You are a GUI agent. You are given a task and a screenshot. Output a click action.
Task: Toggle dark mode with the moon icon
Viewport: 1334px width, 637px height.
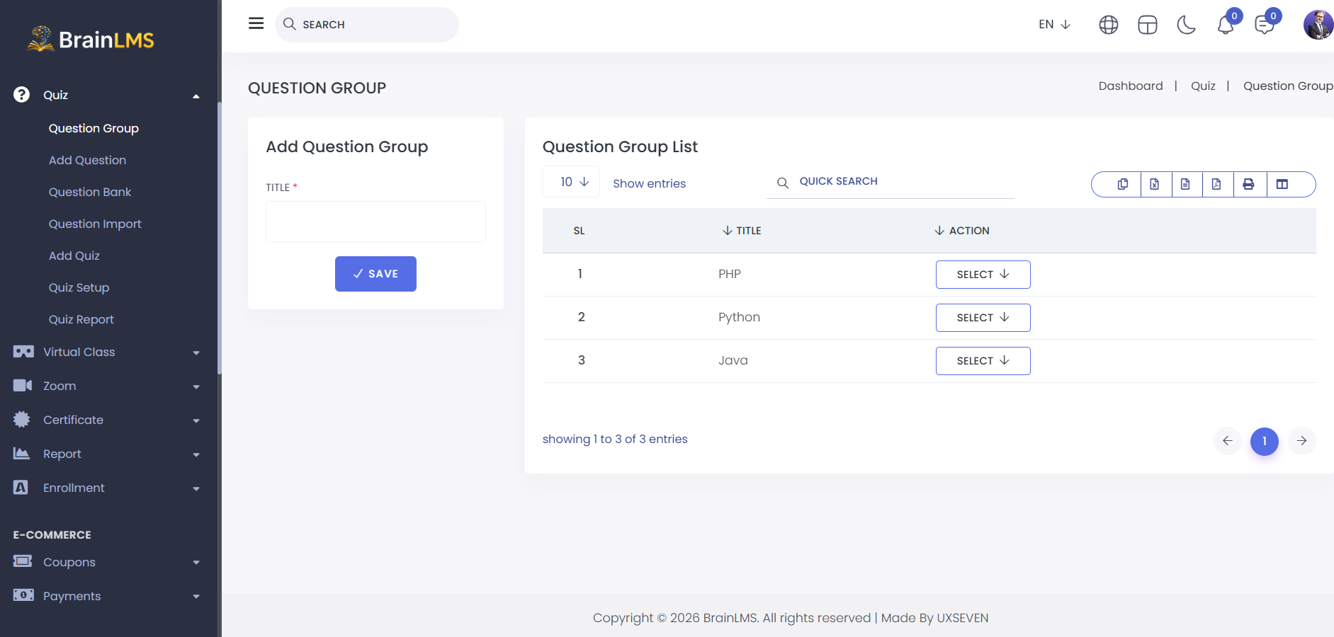1186,25
